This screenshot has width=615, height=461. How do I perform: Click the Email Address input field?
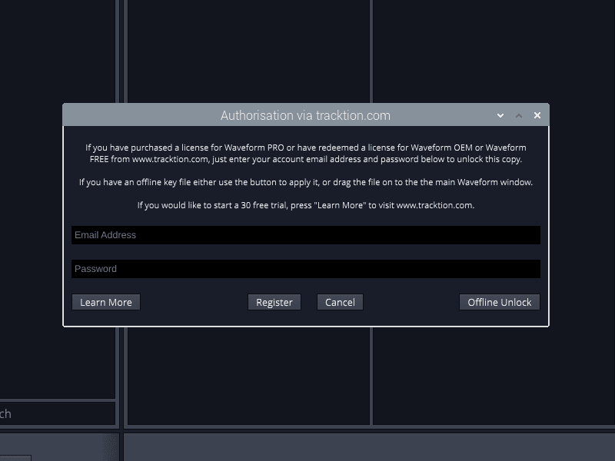tap(305, 235)
